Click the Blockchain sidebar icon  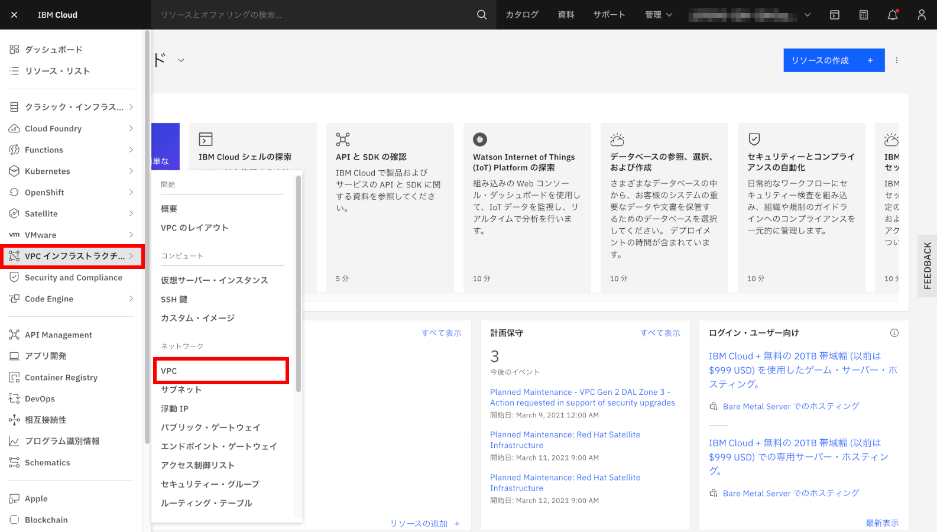(x=14, y=520)
